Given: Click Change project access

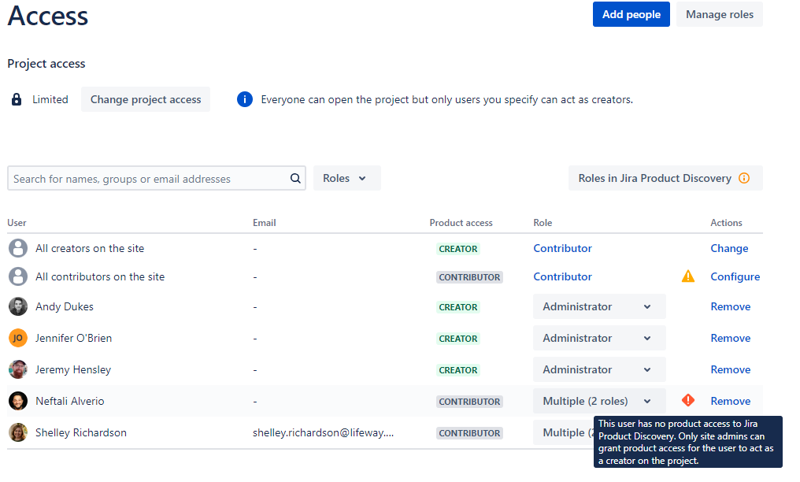Looking at the screenshot, I should [145, 98].
